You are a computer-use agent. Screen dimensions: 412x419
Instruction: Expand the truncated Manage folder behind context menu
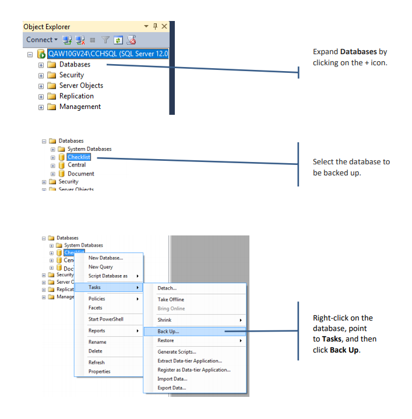click(44, 297)
